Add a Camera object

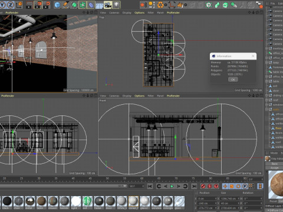pyautogui.click(x=108, y=5)
